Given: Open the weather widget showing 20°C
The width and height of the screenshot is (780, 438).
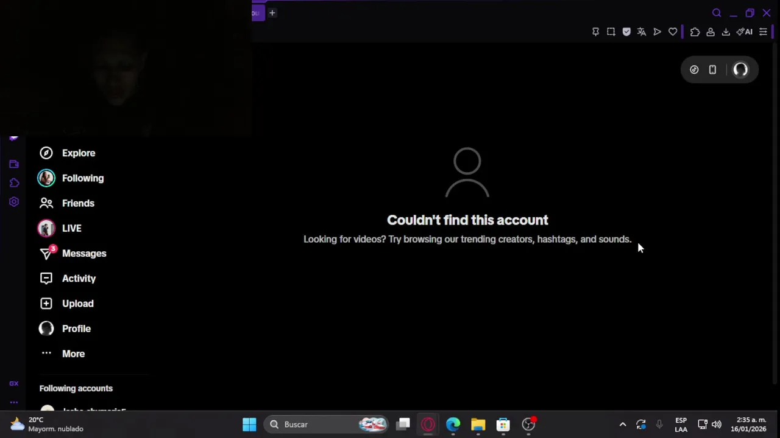Looking at the screenshot, I should coord(46,425).
